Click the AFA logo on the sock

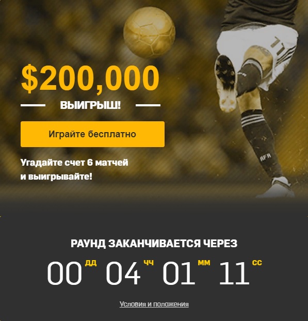coord(265,157)
